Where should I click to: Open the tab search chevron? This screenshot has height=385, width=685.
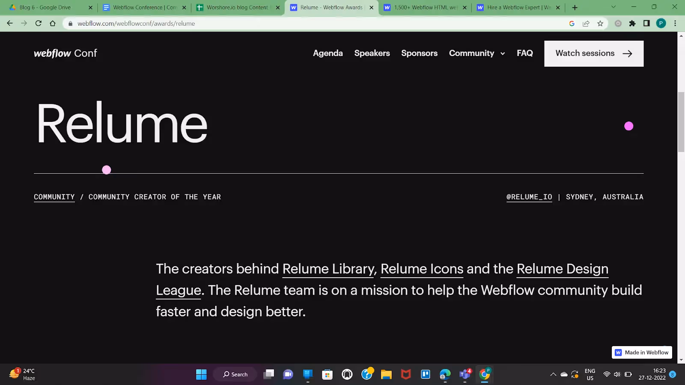613,7
